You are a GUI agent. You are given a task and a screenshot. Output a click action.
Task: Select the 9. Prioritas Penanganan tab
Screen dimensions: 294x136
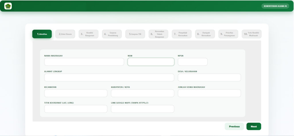pyautogui.click(x=228, y=34)
